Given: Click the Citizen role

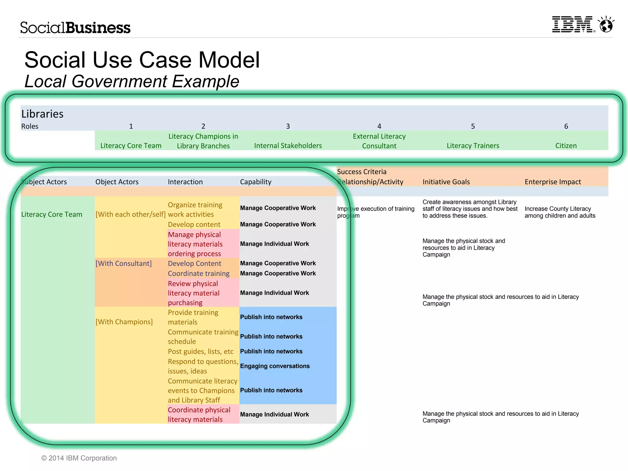Looking at the screenshot, I should tap(566, 146).
